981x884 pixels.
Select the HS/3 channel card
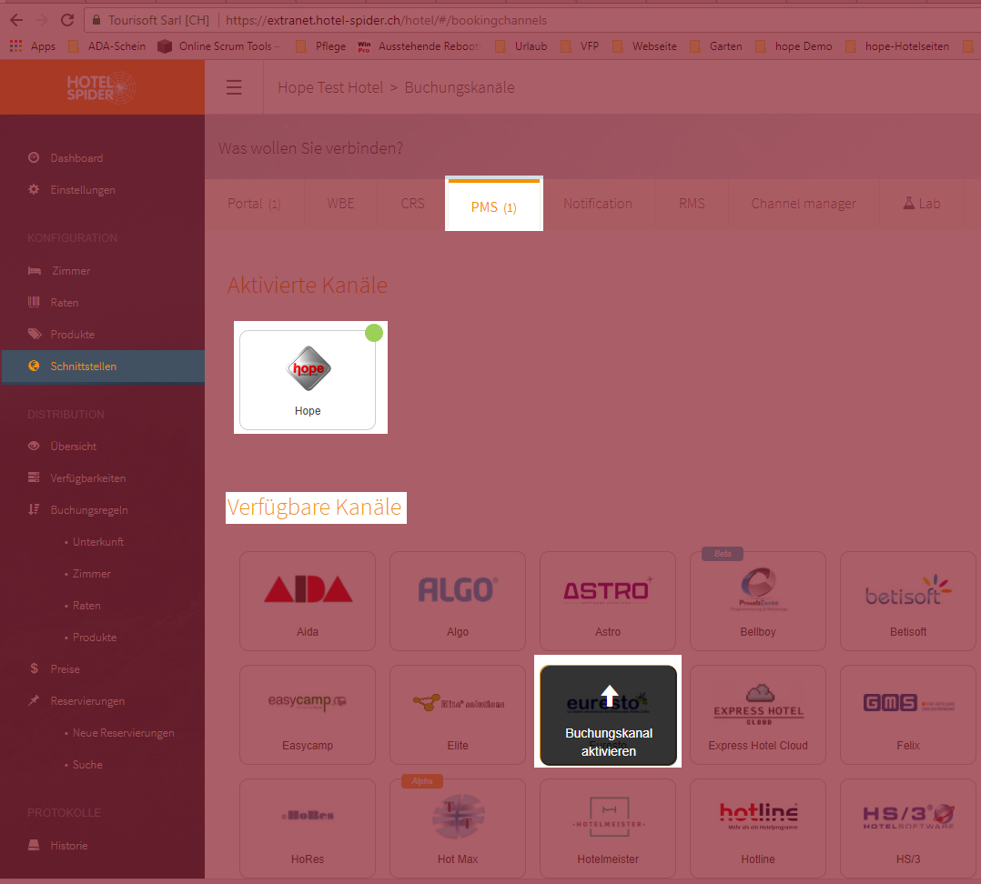[x=908, y=829]
